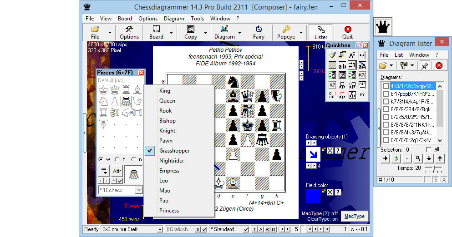Image resolution: width=452 pixels, height=237 pixels.
Task: Open the Diagram menu in menu bar
Action: (x=174, y=19)
